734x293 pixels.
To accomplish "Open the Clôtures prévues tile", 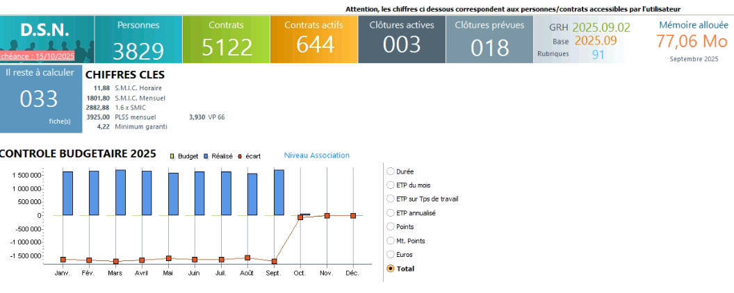I will 489,40.
